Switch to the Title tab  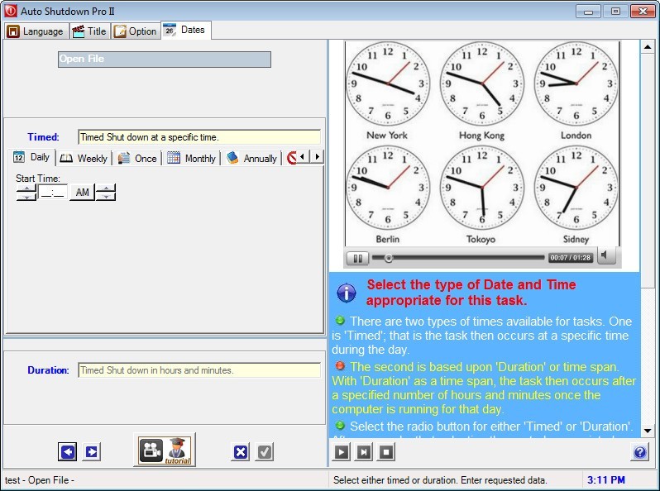(x=89, y=31)
